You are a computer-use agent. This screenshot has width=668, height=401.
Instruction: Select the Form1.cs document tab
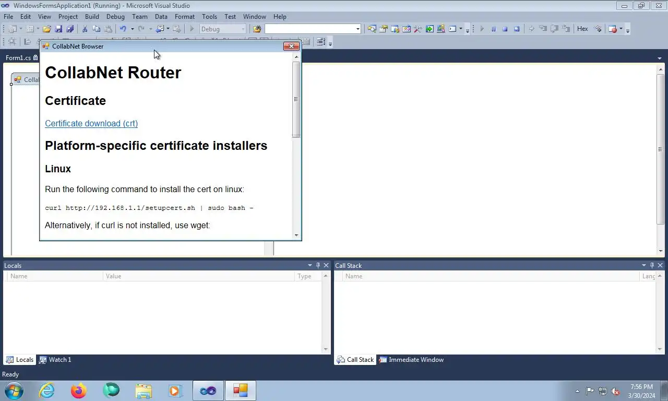coord(21,58)
